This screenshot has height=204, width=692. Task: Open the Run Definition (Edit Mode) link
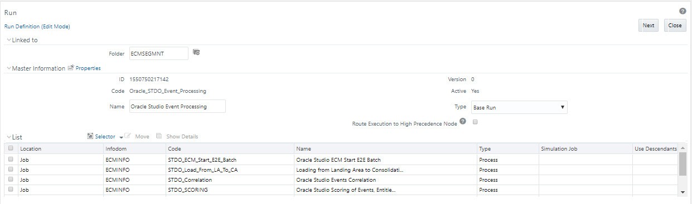[37, 26]
